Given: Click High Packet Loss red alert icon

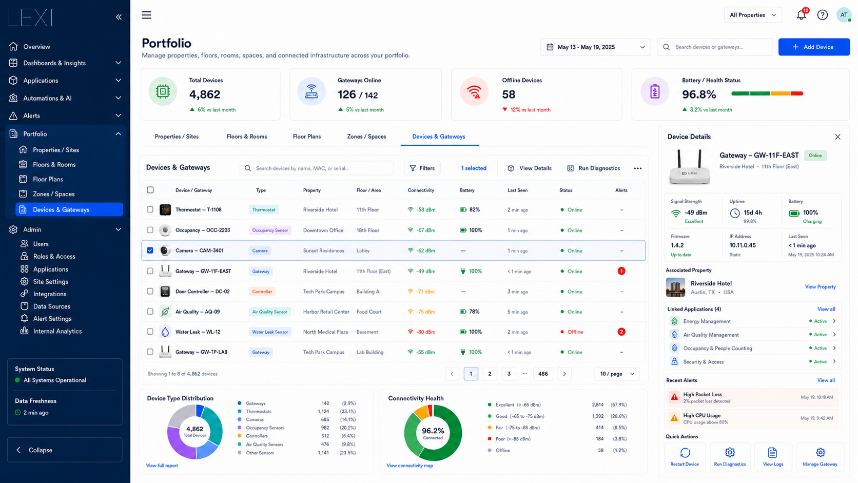Looking at the screenshot, I should pyautogui.click(x=674, y=397).
